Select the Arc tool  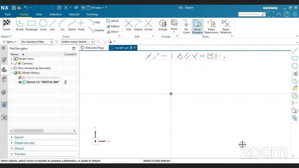coord(62,25)
